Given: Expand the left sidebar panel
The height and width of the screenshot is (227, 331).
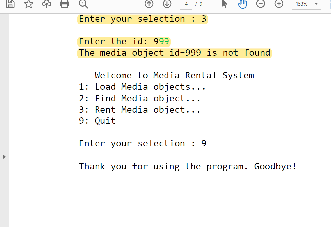Looking at the screenshot, I should pos(4,157).
